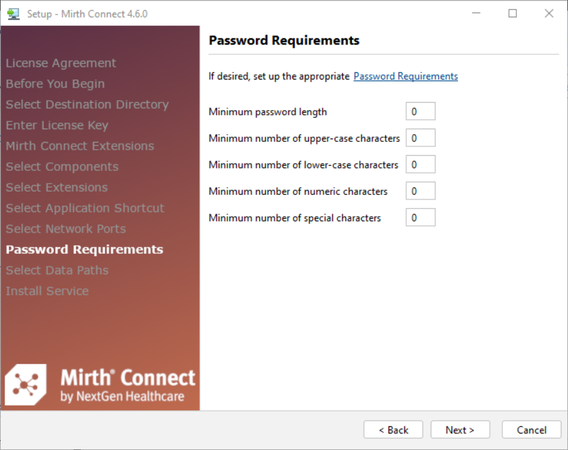Select the minimum upper-case characters field
The width and height of the screenshot is (568, 450).
point(420,138)
